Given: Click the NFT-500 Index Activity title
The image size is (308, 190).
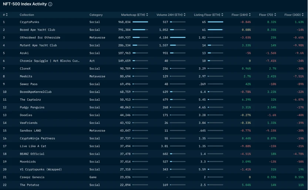Looking at the screenshot, I should click(25, 4).
